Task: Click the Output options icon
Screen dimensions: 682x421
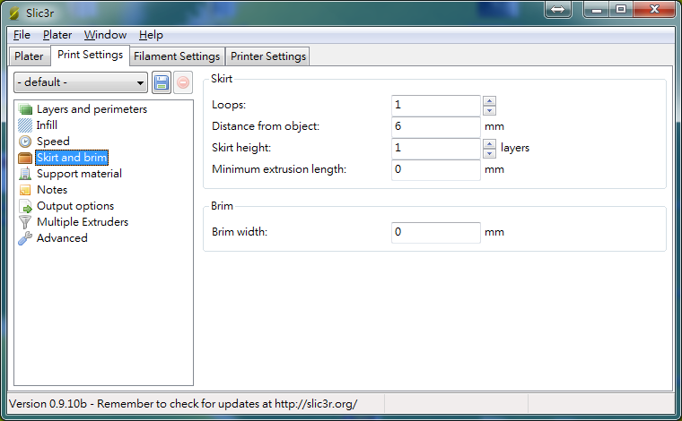Action: (25, 206)
